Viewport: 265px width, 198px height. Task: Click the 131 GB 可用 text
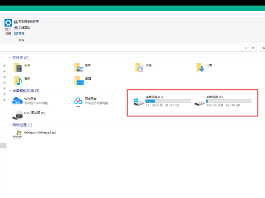pyautogui.click(x=154, y=105)
